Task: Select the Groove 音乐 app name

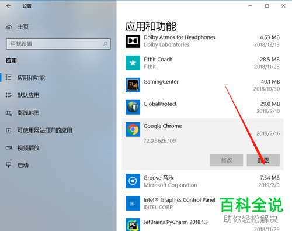Action: (158, 178)
